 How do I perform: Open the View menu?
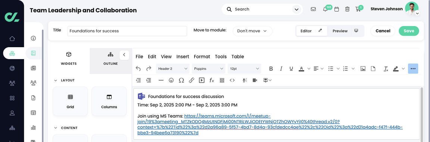coord(166,57)
